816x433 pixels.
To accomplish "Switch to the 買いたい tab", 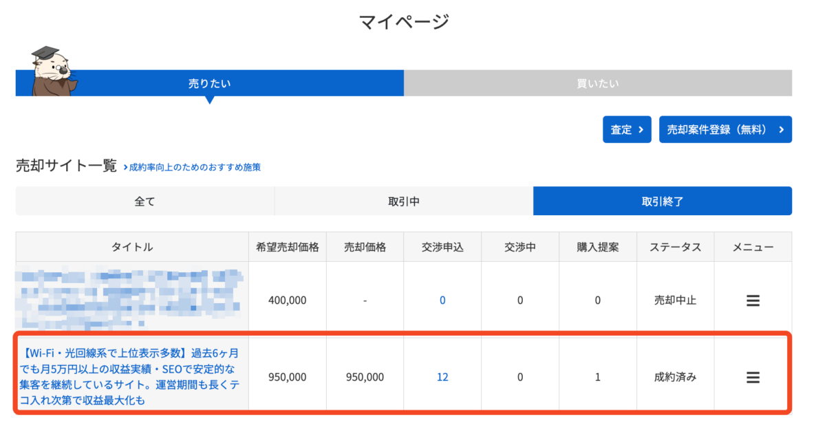I will pyautogui.click(x=597, y=83).
